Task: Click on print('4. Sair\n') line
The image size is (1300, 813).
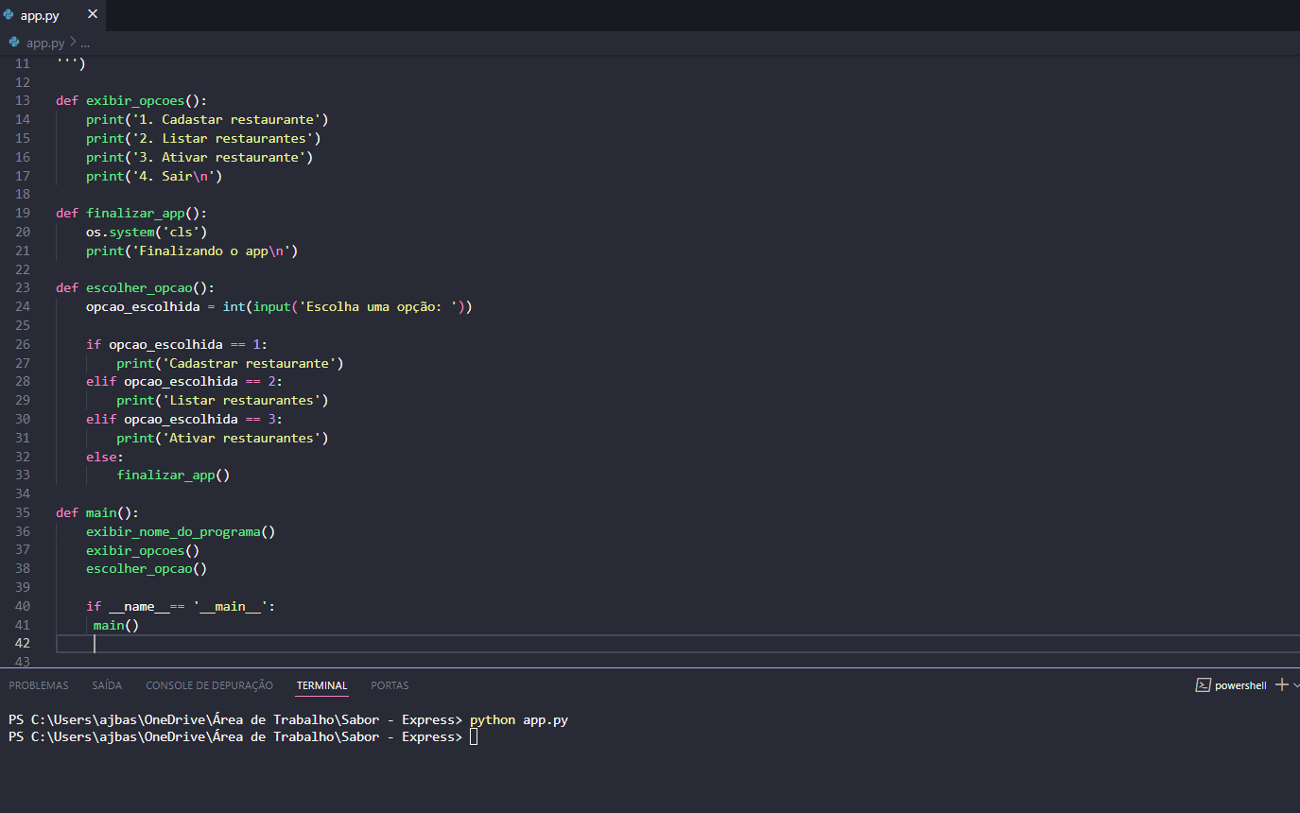Action: click(154, 176)
